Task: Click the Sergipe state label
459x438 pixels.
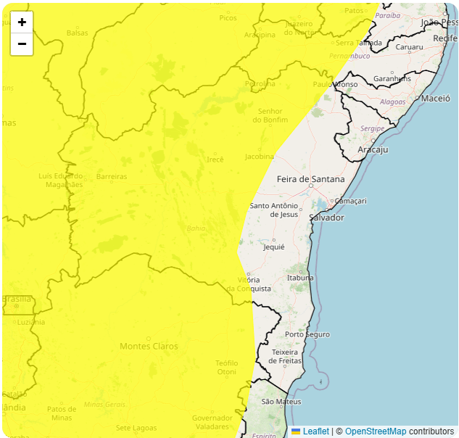Action: pos(373,128)
